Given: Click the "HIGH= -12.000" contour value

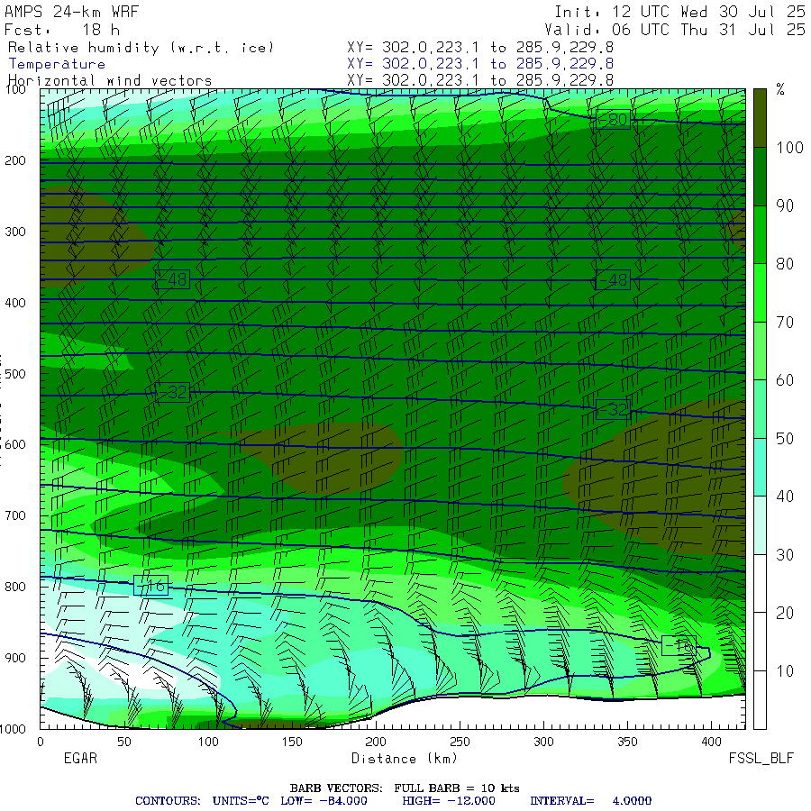Looking at the screenshot, I should [x=449, y=801].
